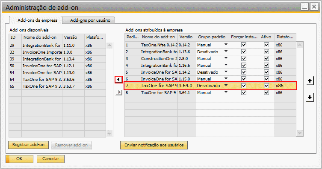
Task: Click Versão header in available add-ons
Action: pos(73,37)
